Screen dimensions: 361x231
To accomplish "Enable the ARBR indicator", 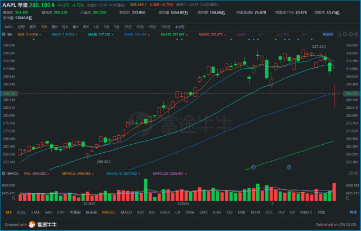I will tap(165, 212).
